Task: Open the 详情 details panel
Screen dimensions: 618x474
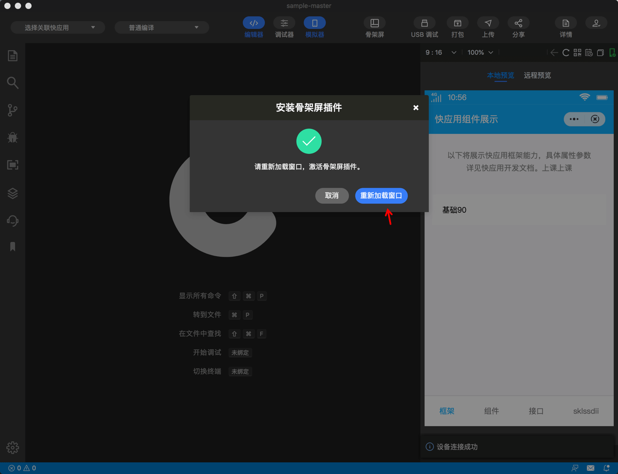Action: [x=565, y=27]
